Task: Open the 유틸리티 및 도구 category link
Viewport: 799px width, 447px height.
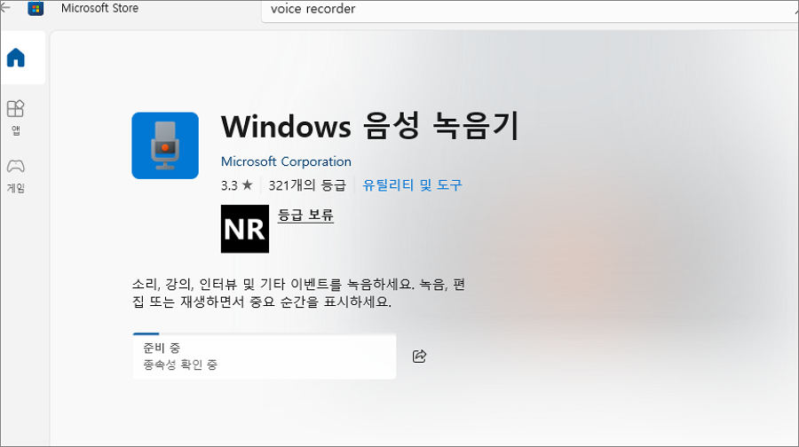Action: (x=412, y=184)
